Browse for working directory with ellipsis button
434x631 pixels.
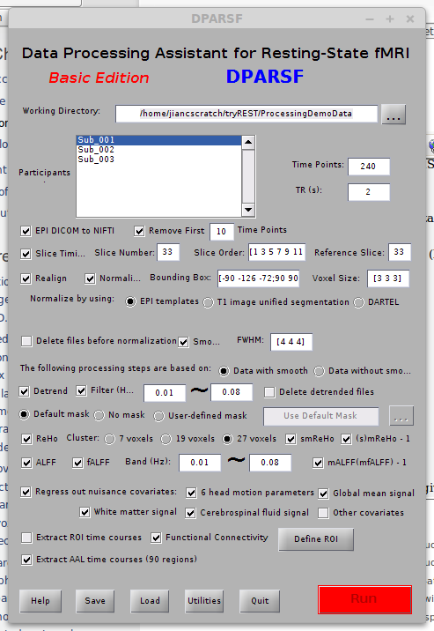click(393, 115)
